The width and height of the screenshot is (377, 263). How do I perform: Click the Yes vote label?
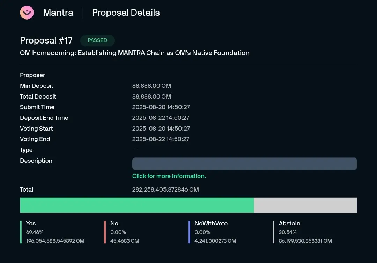coord(31,223)
